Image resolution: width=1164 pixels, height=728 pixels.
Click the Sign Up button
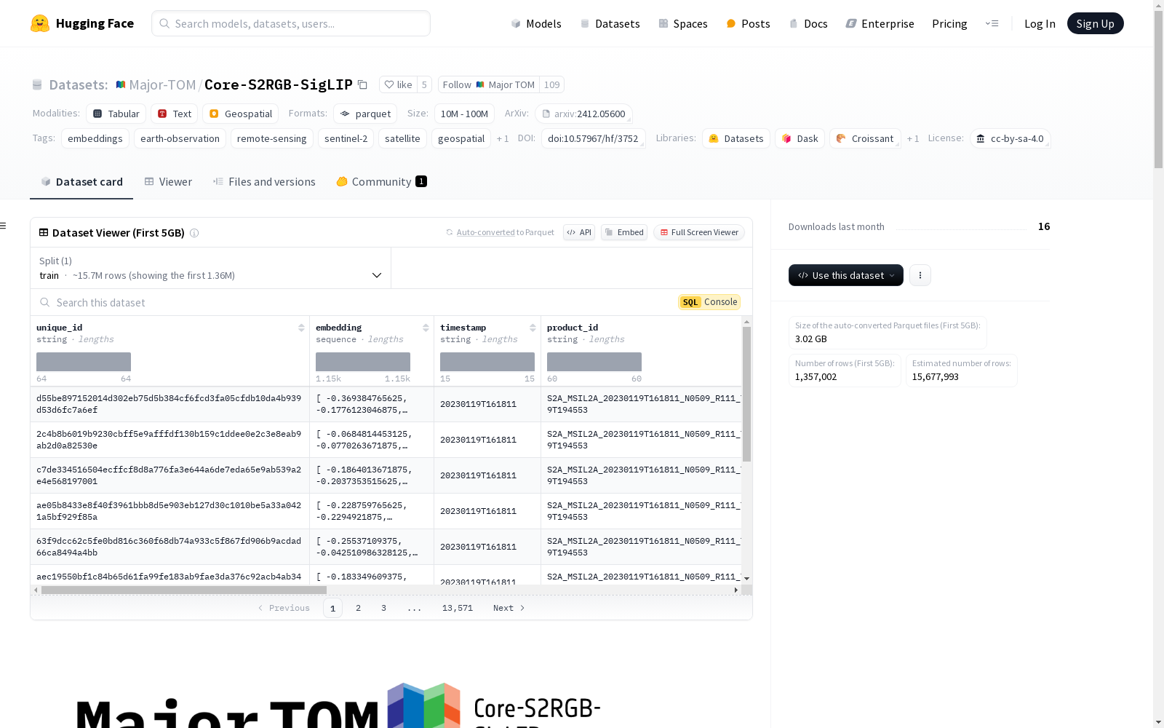1095,23
